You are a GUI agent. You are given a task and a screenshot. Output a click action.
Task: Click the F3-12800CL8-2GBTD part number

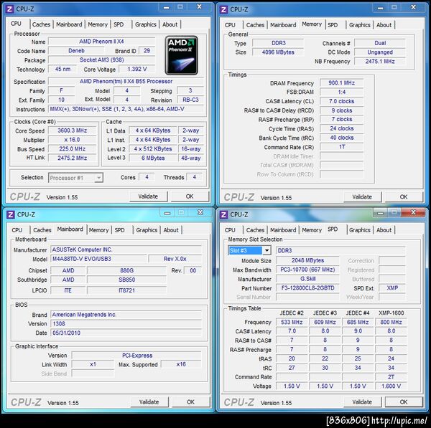[307, 288]
